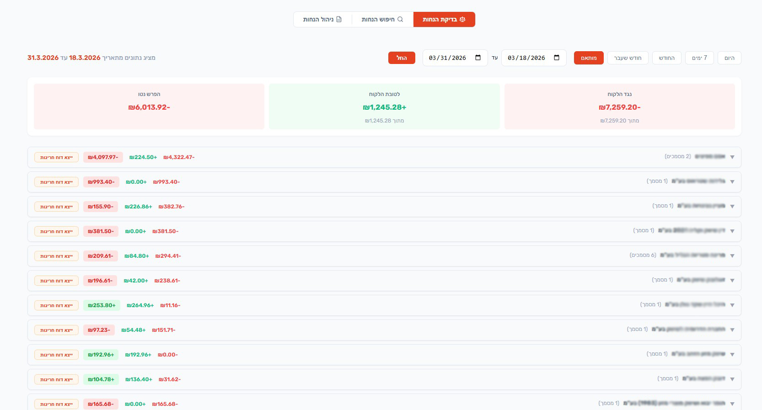Select the החודש date range filter
The height and width of the screenshot is (410, 762).
(667, 58)
